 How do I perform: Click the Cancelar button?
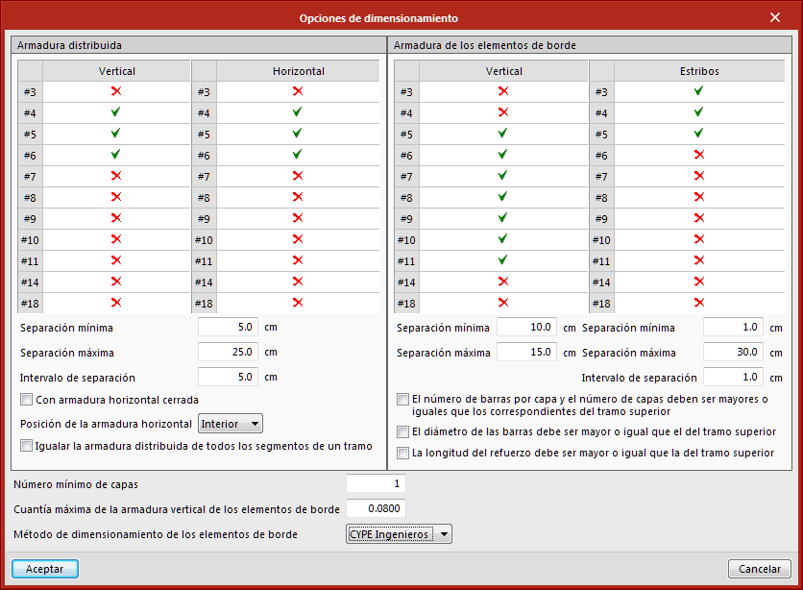click(x=760, y=569)
